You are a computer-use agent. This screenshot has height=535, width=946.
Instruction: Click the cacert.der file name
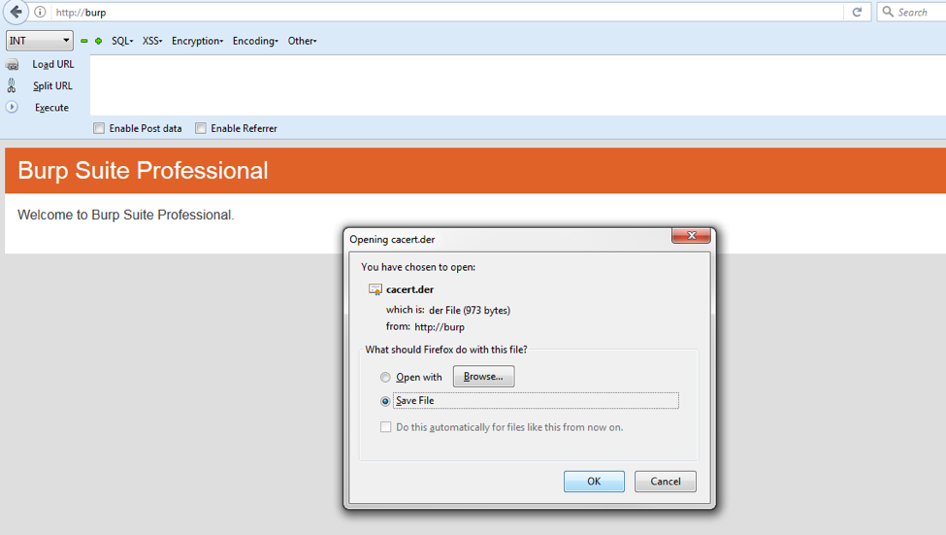409,290
